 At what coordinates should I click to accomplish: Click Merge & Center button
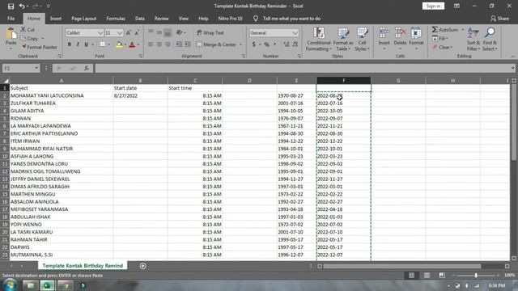[x=217, y=44]
